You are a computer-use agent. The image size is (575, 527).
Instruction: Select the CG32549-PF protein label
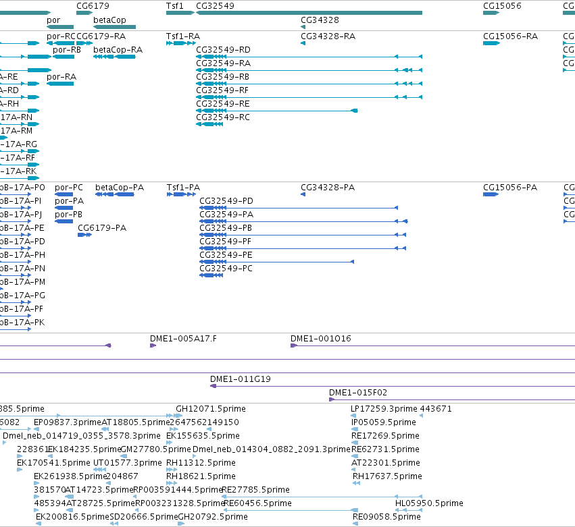[x=225, y=242]
